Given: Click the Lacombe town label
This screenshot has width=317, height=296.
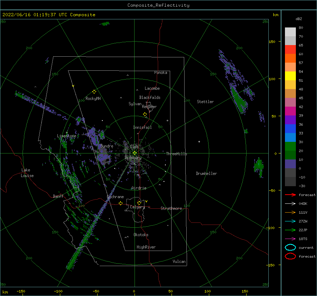Looking at the screenshot, I should pyautogui.click(x=152, y=88).
